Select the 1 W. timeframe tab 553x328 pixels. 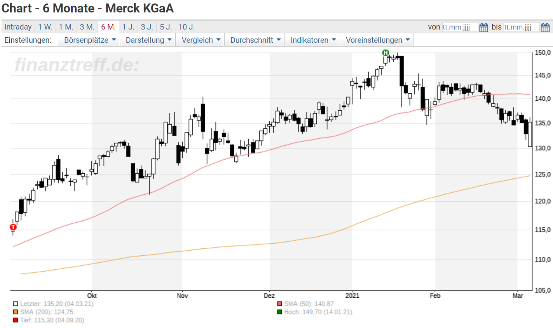[x=45, y=27]
